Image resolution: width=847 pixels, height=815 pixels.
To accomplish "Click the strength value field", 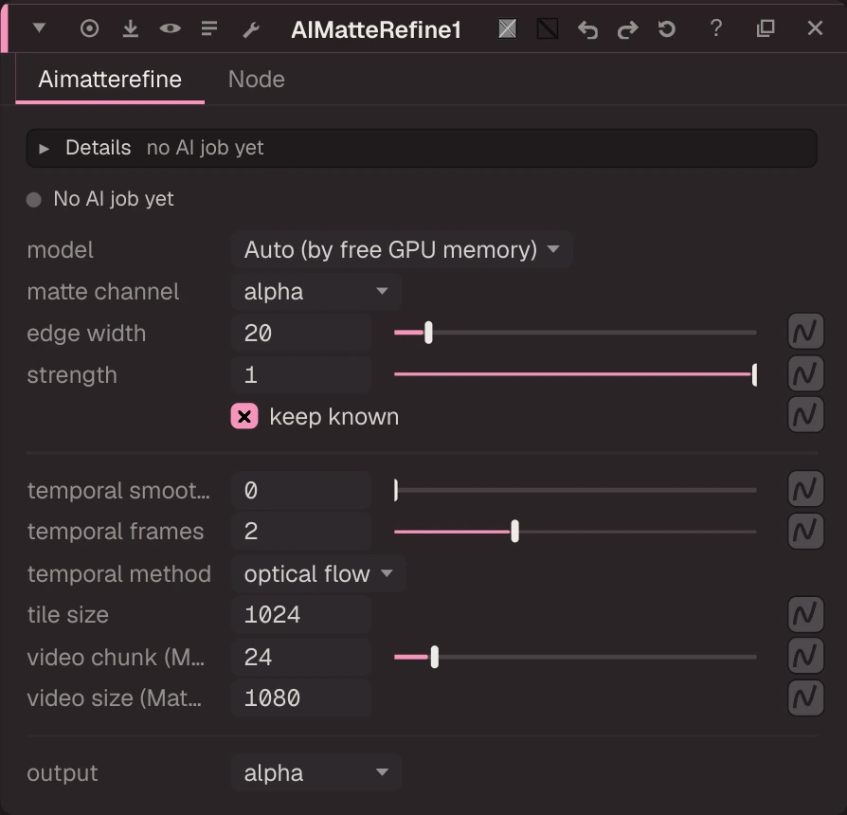I will pyautogui.click(x=301, y=375).
